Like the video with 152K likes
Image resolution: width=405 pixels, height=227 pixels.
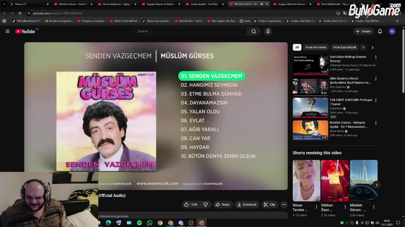(x=191, y=205)
